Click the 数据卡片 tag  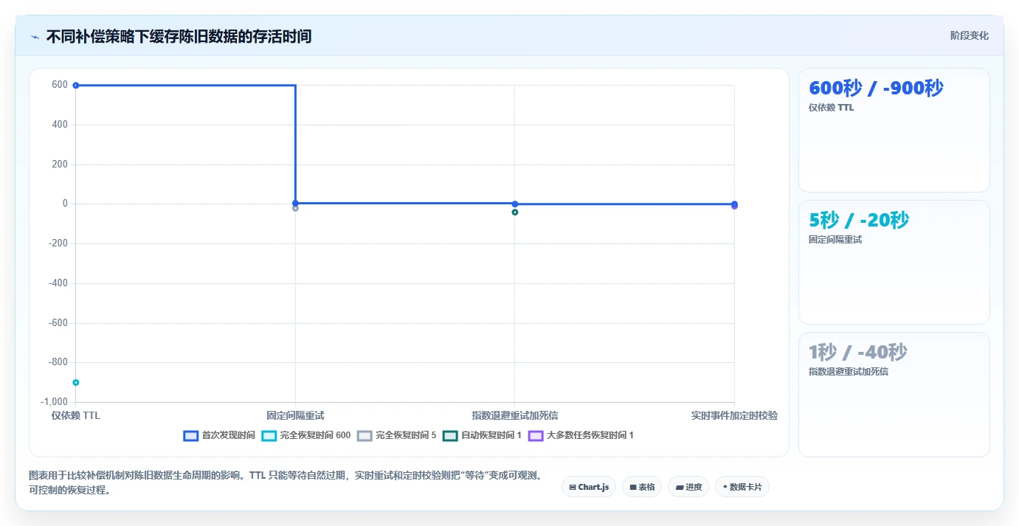point(742,487)
